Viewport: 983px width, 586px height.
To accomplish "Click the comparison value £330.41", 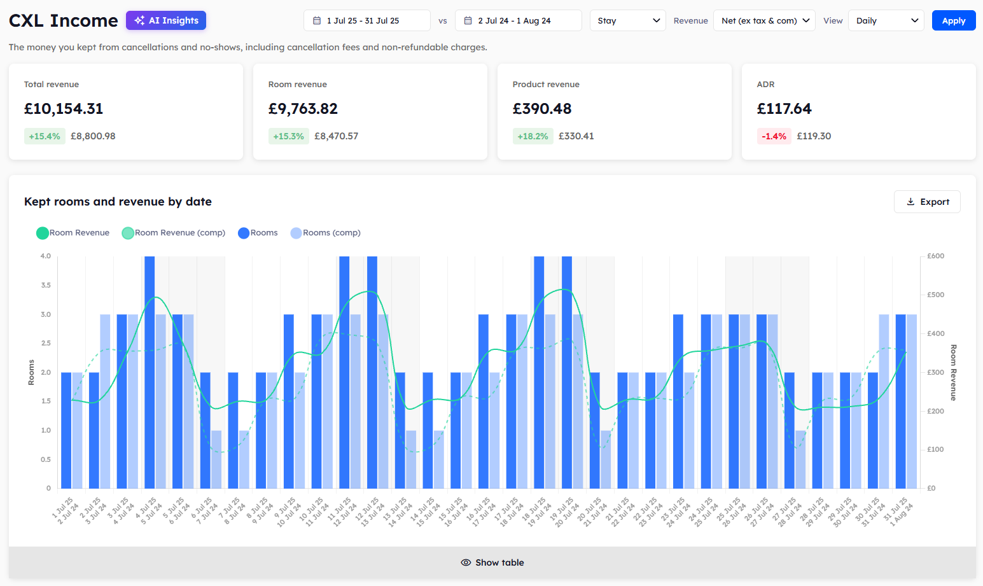I will click(576, 136).
